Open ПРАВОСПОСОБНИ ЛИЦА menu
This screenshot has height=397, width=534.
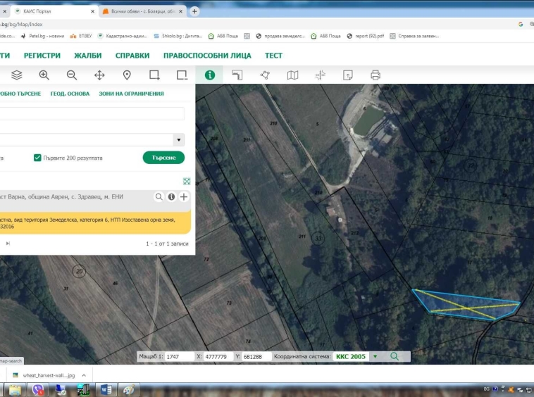pos(207,56)
